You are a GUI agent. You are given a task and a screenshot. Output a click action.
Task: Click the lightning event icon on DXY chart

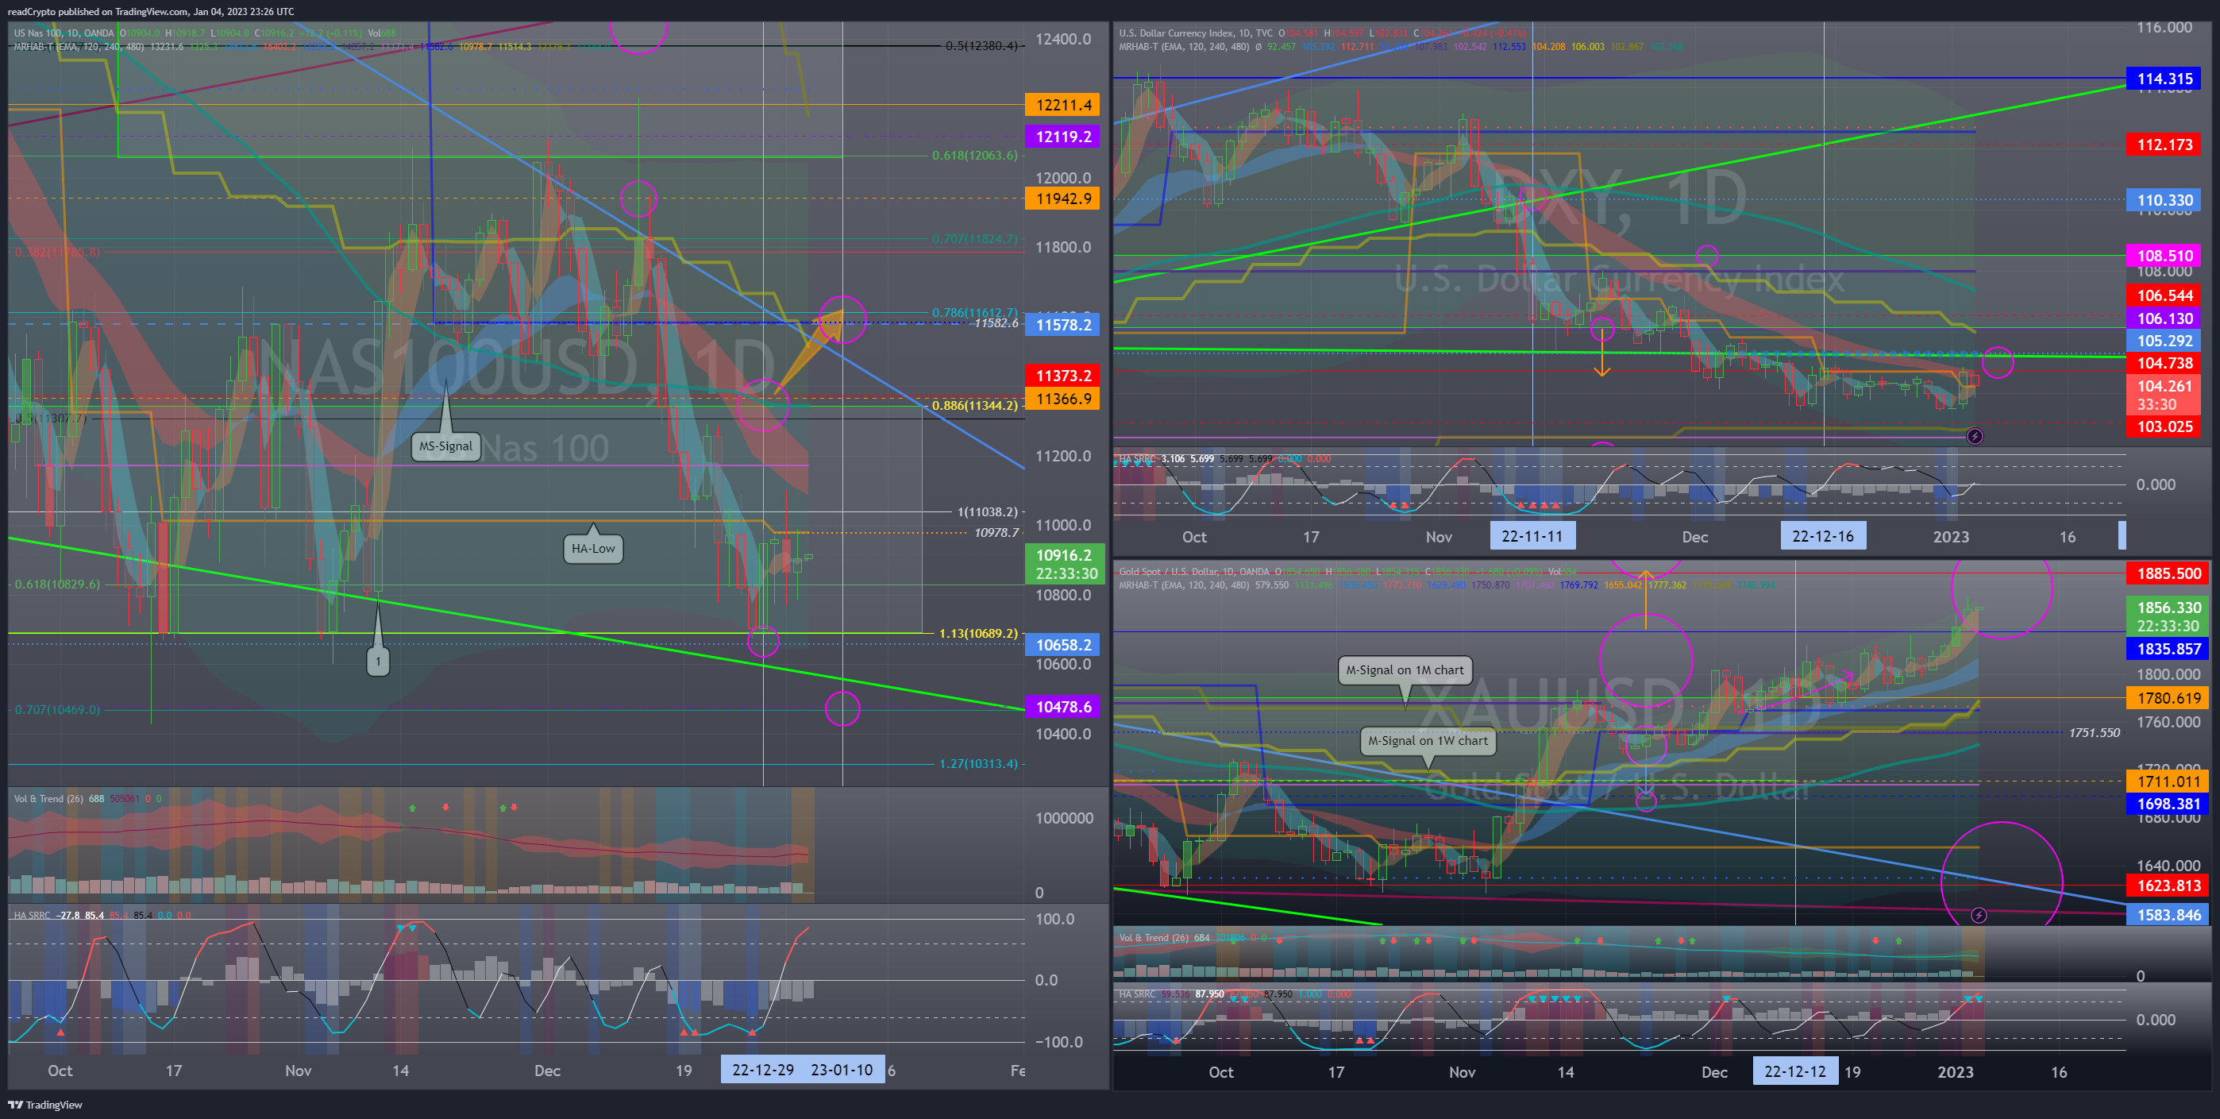[1975, 436]
